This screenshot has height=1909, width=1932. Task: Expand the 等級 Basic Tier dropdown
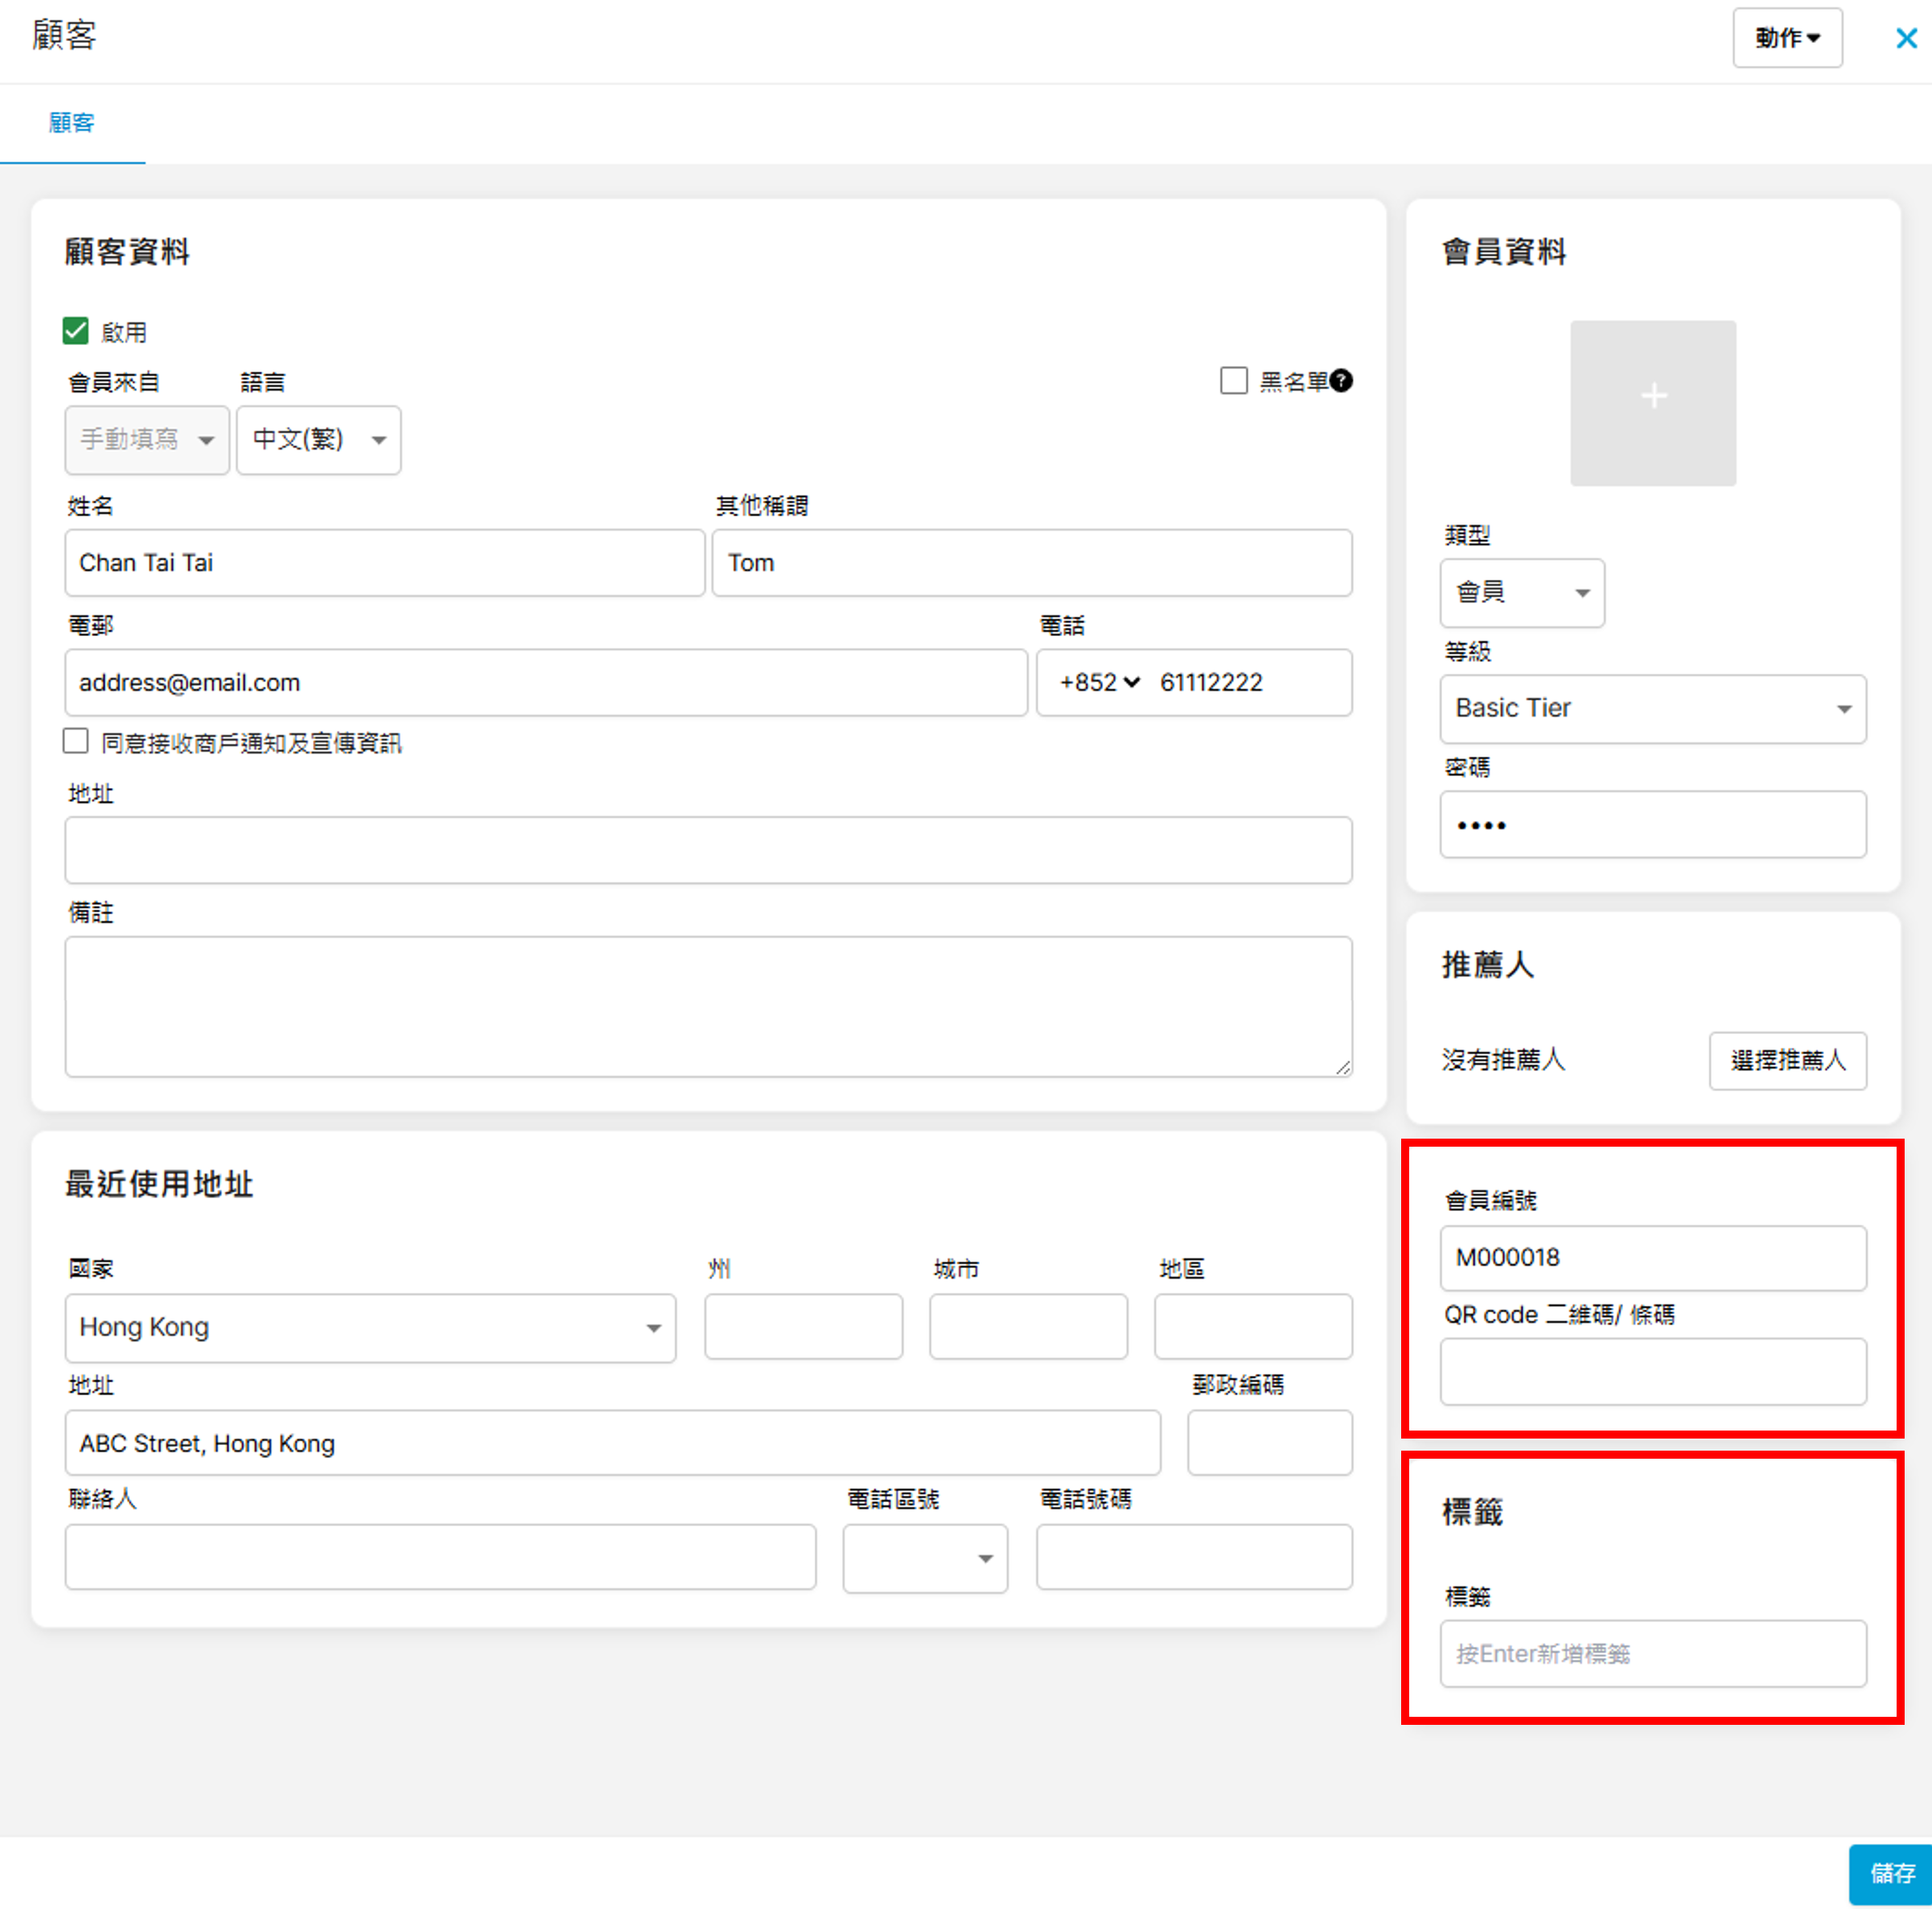click(x=1652, y=708)
